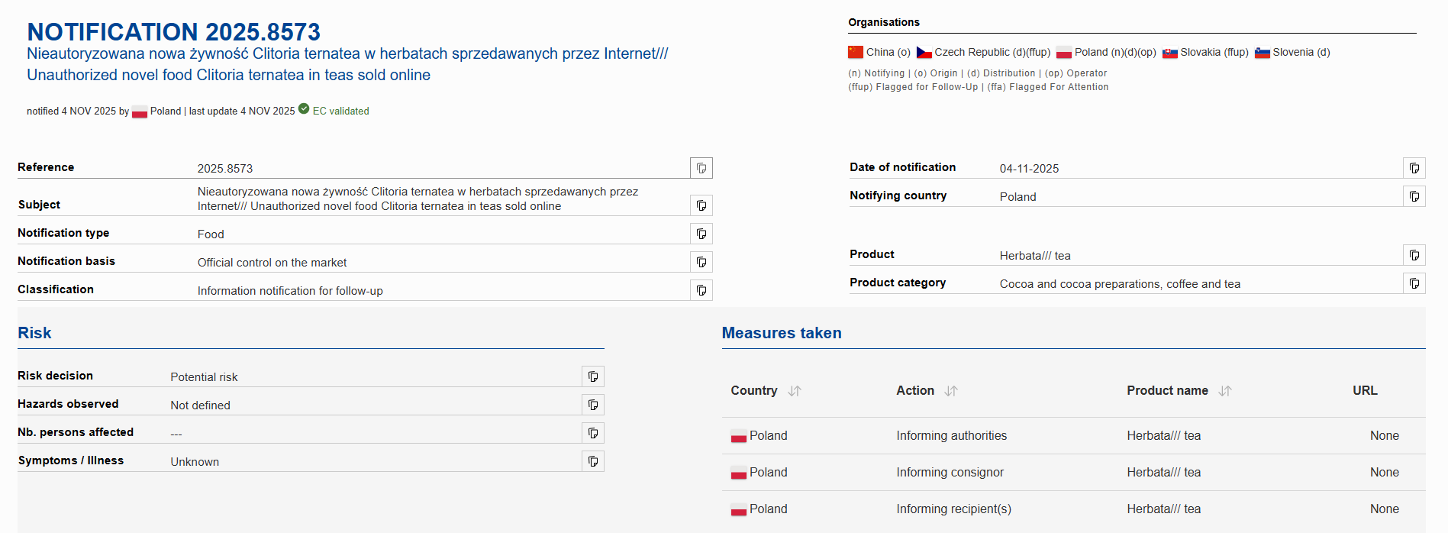Copy the Nb. persons affected value
This screenshot has width=1448, height=533.
coord(592,433)
